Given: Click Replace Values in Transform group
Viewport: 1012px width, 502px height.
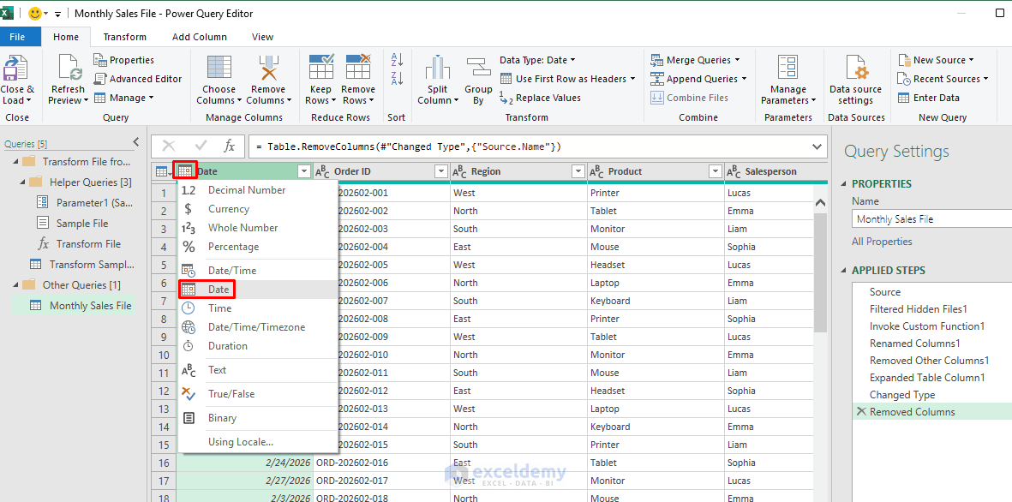Looking at the screenshot, I should pyautogui.click(x=540, y=98).
